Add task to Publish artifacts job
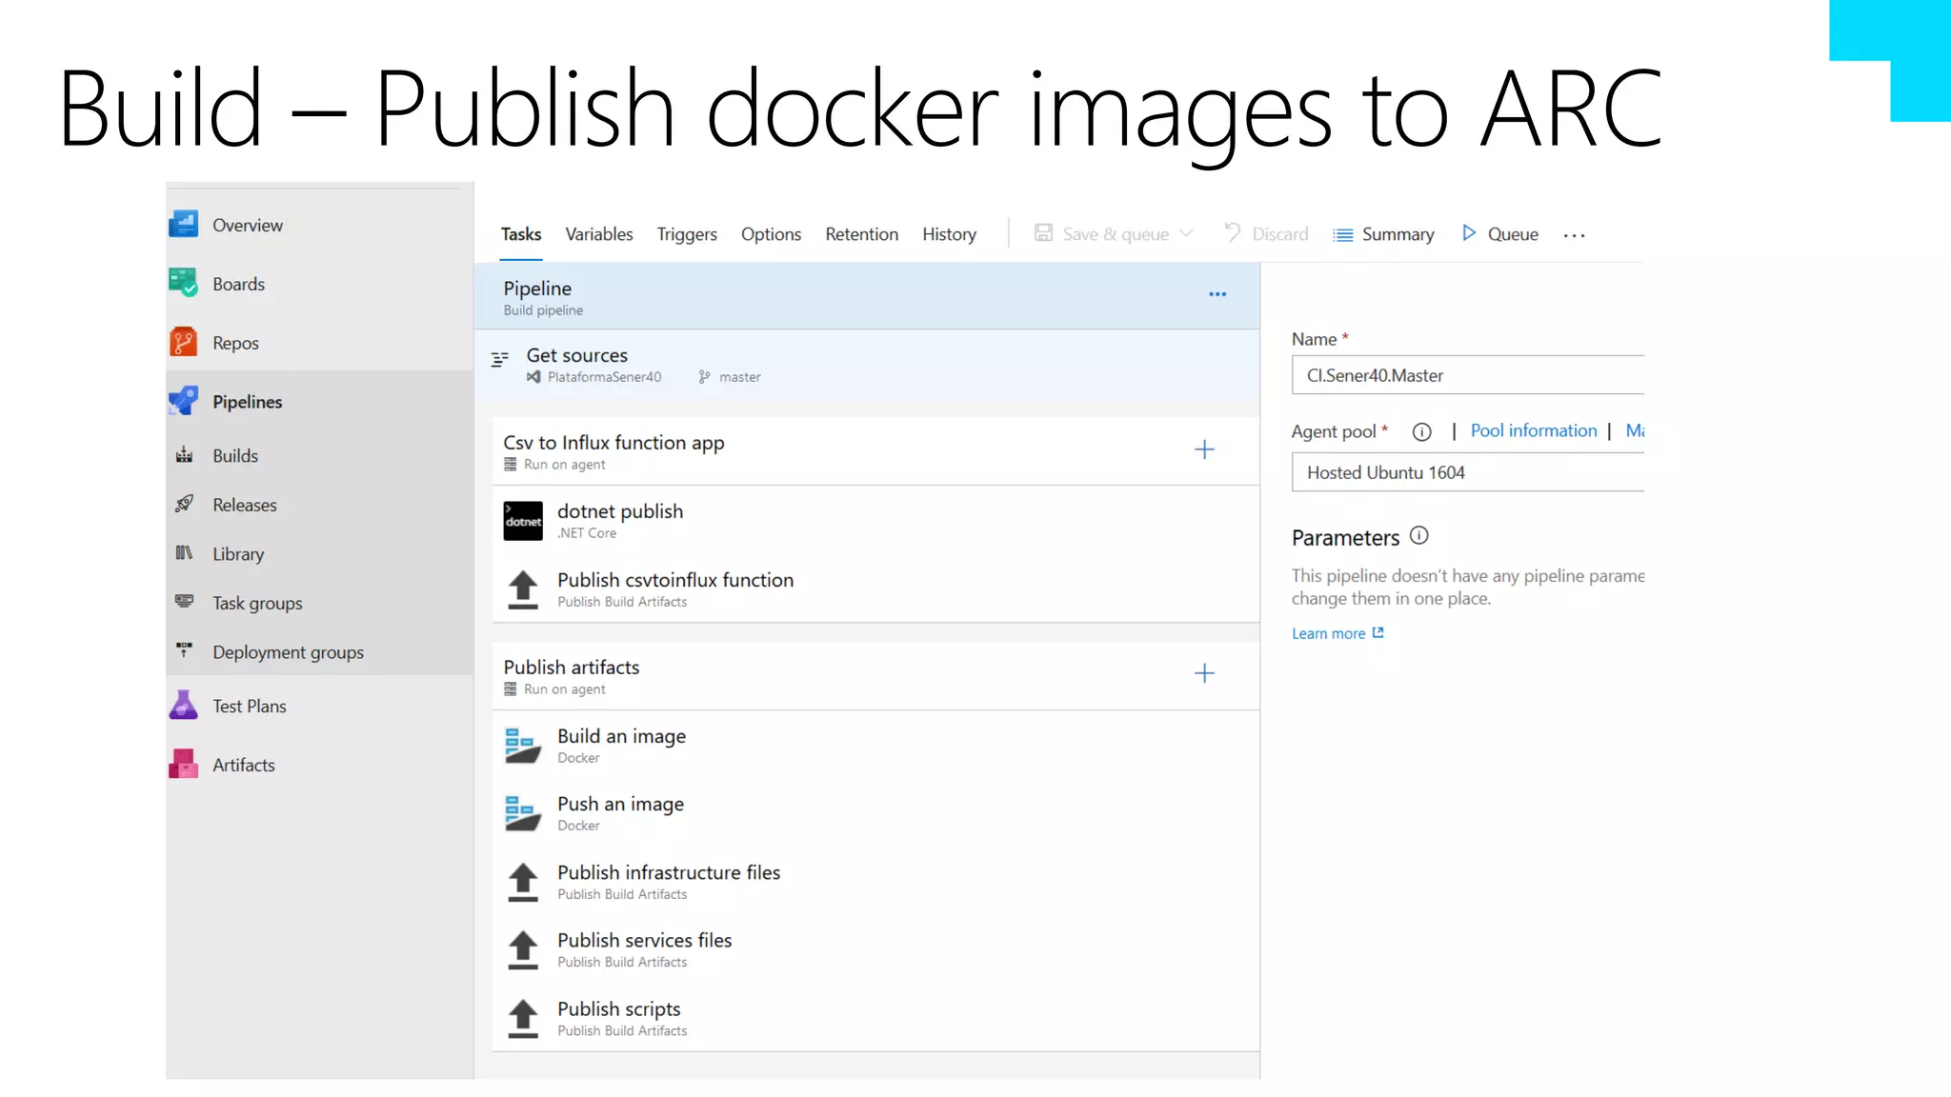1951x1097 pixels. point(1204,674)
